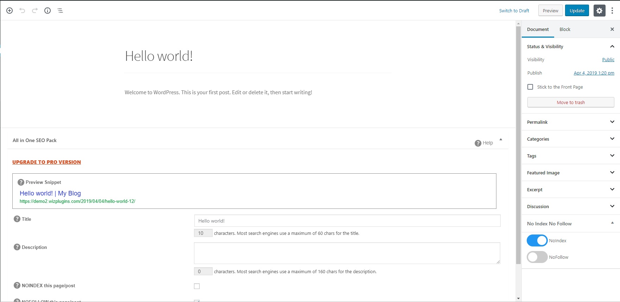This screenshot has height=302, width=620.
Task: Open the Content structure info icon
Action: tap(48, 11)
